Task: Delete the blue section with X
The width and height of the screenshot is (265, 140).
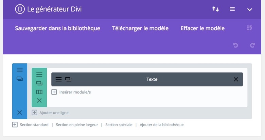Action: click(x=20, y=112)
